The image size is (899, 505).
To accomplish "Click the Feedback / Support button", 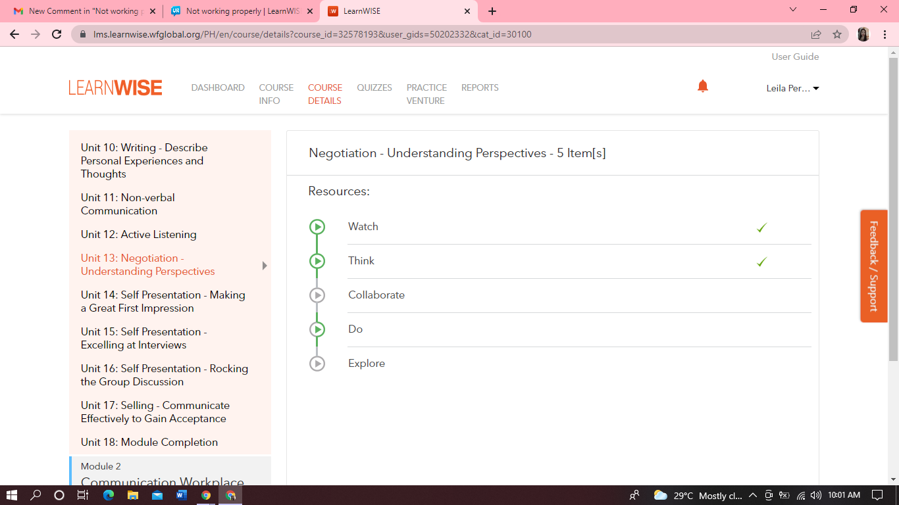I will coord(873,266).
